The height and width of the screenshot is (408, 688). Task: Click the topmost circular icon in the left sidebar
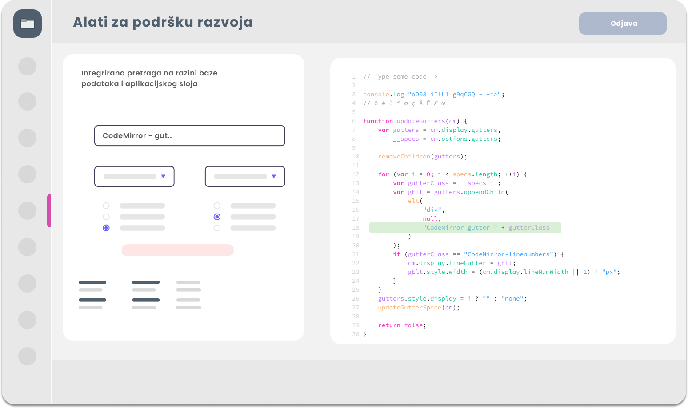pos(28,66)
